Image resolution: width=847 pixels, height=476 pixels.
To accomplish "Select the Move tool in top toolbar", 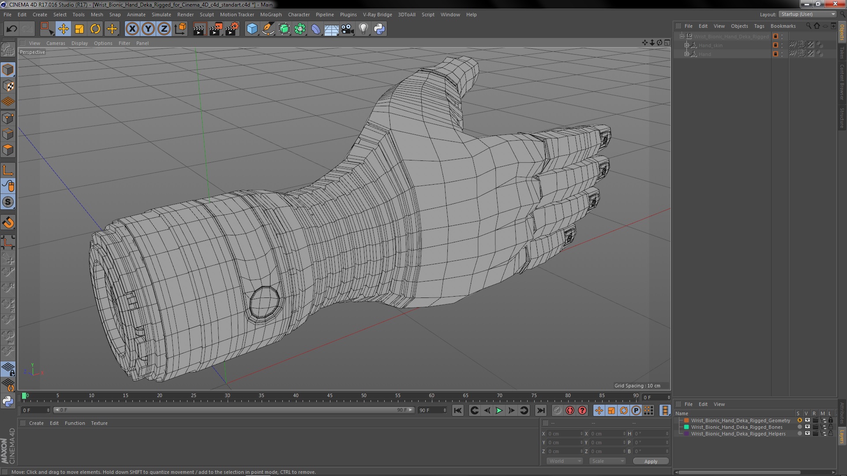I will point(63,29).
